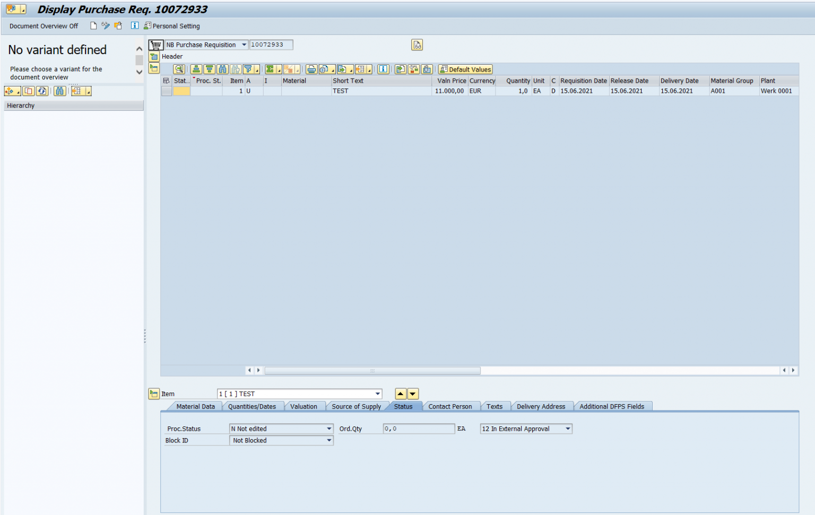Collapse the Header section using its folder icon
This screenshot has width=815, height=515.
click(x=153, y=57)
